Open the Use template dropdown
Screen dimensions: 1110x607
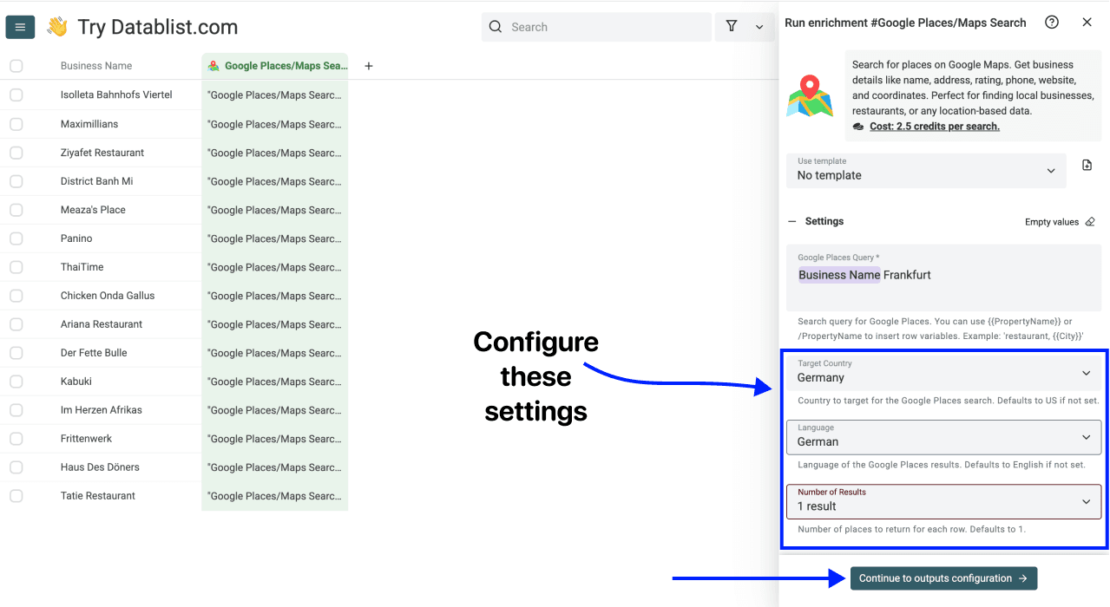point(925,170)
